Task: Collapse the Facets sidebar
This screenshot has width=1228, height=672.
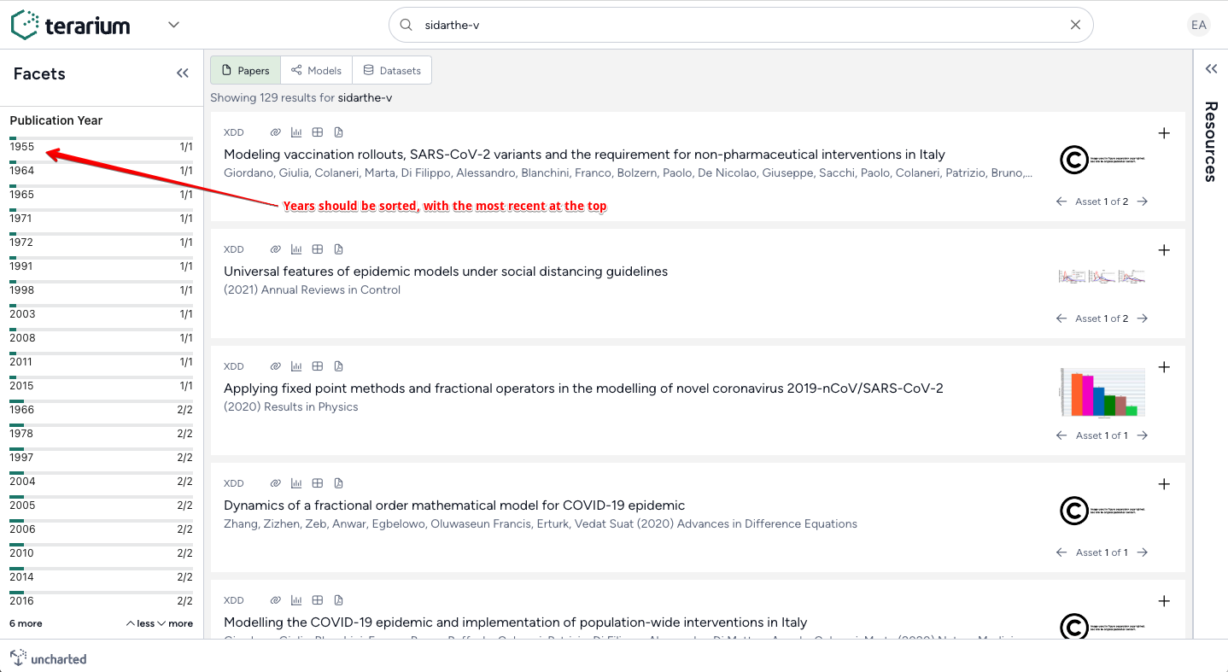Action: tap(182, 73)
